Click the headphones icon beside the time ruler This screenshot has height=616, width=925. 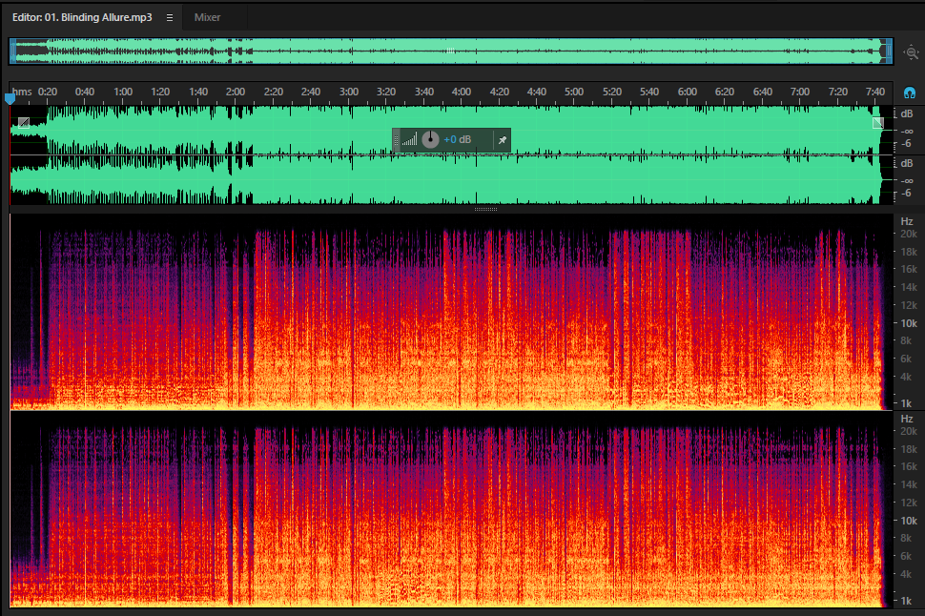click(909, 92)
